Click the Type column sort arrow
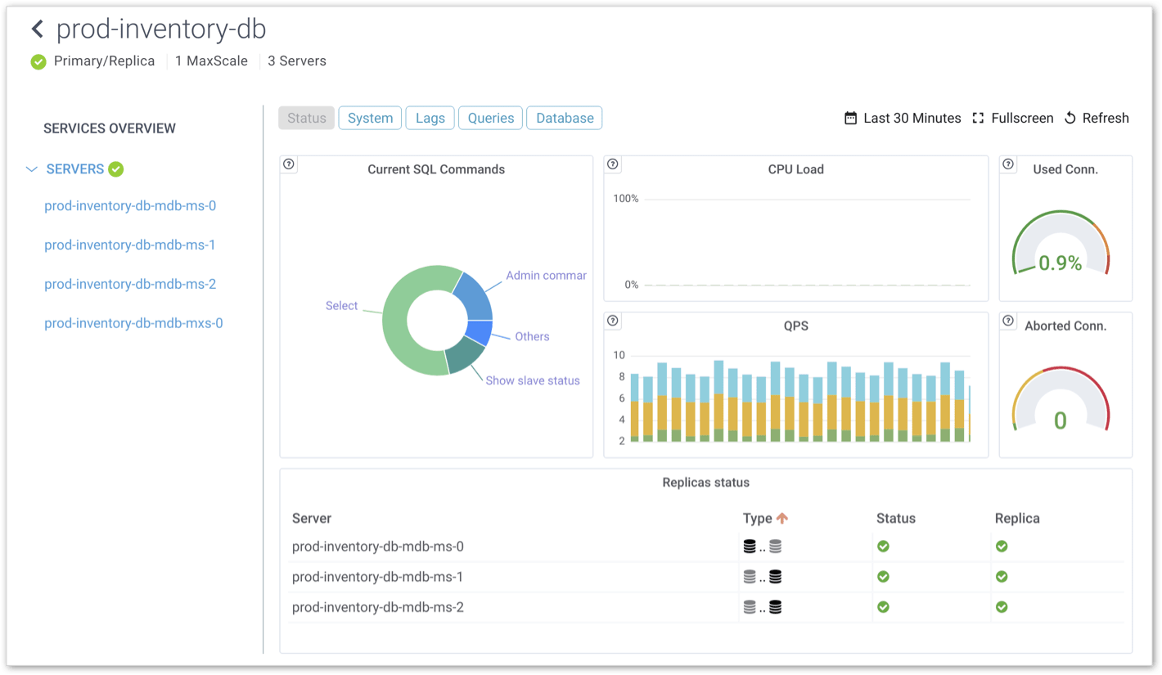This screenshot has height=675, width=1162. (783, 518)
